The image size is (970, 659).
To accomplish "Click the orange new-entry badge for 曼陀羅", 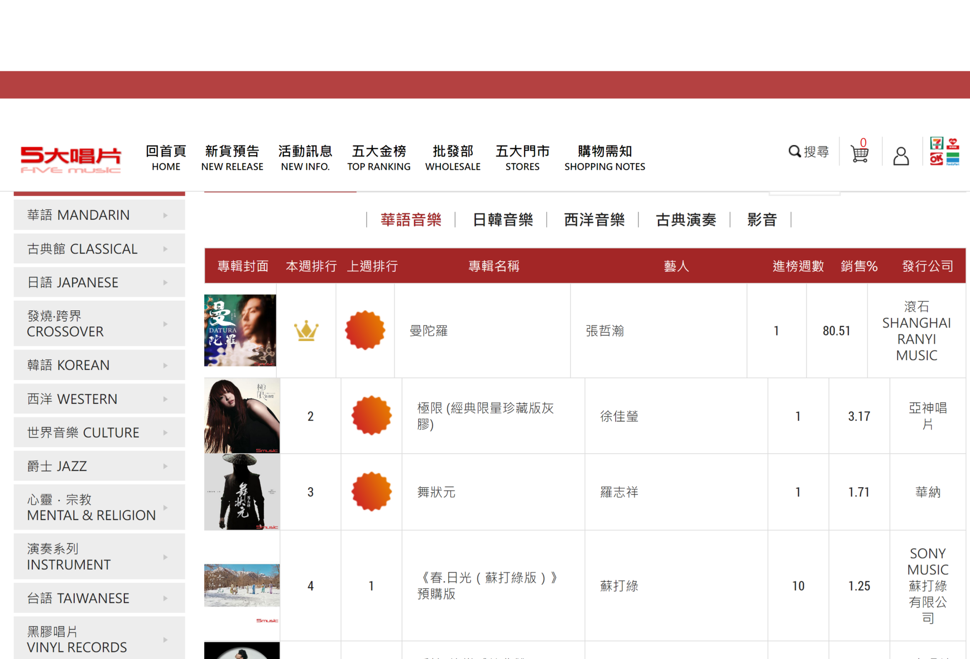I will (x=365, y=331).
